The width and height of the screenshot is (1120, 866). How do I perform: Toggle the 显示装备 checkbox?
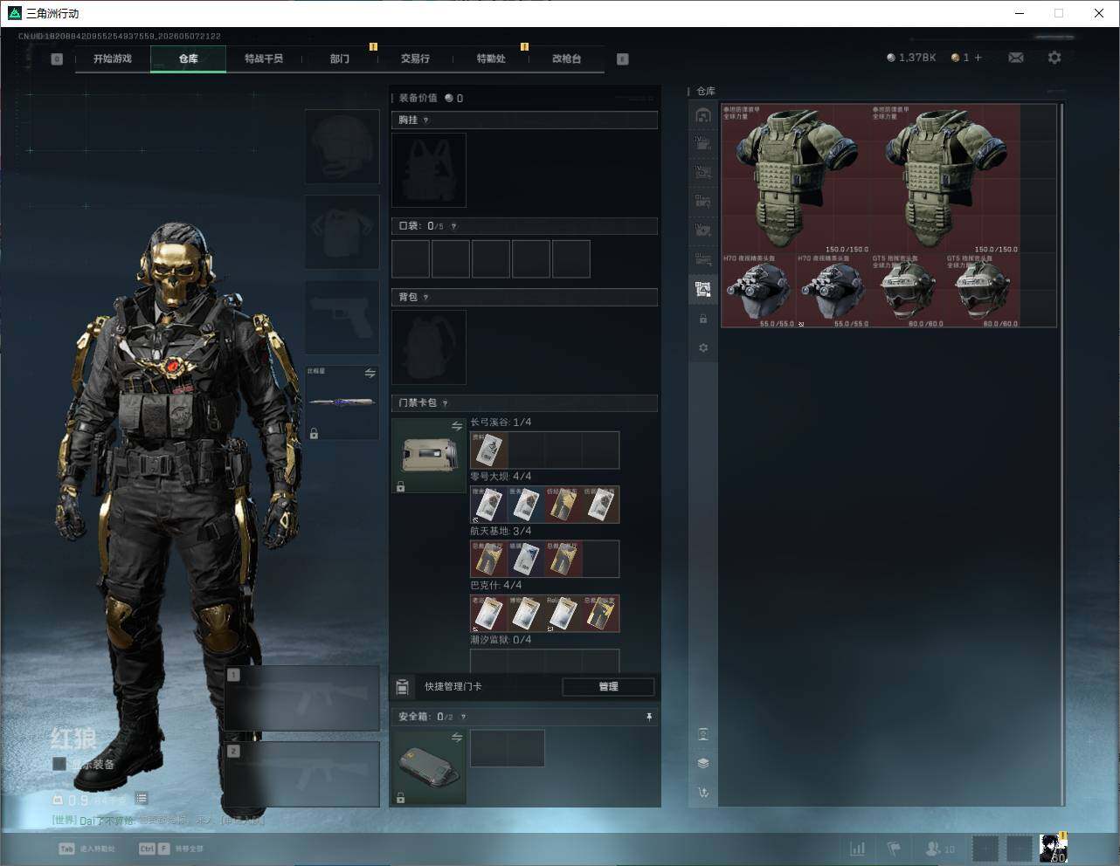coord(59,764)
